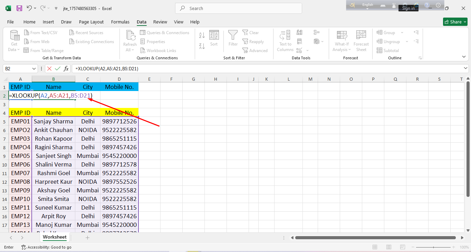Click the Filter funnel icon

pos(233,38)
